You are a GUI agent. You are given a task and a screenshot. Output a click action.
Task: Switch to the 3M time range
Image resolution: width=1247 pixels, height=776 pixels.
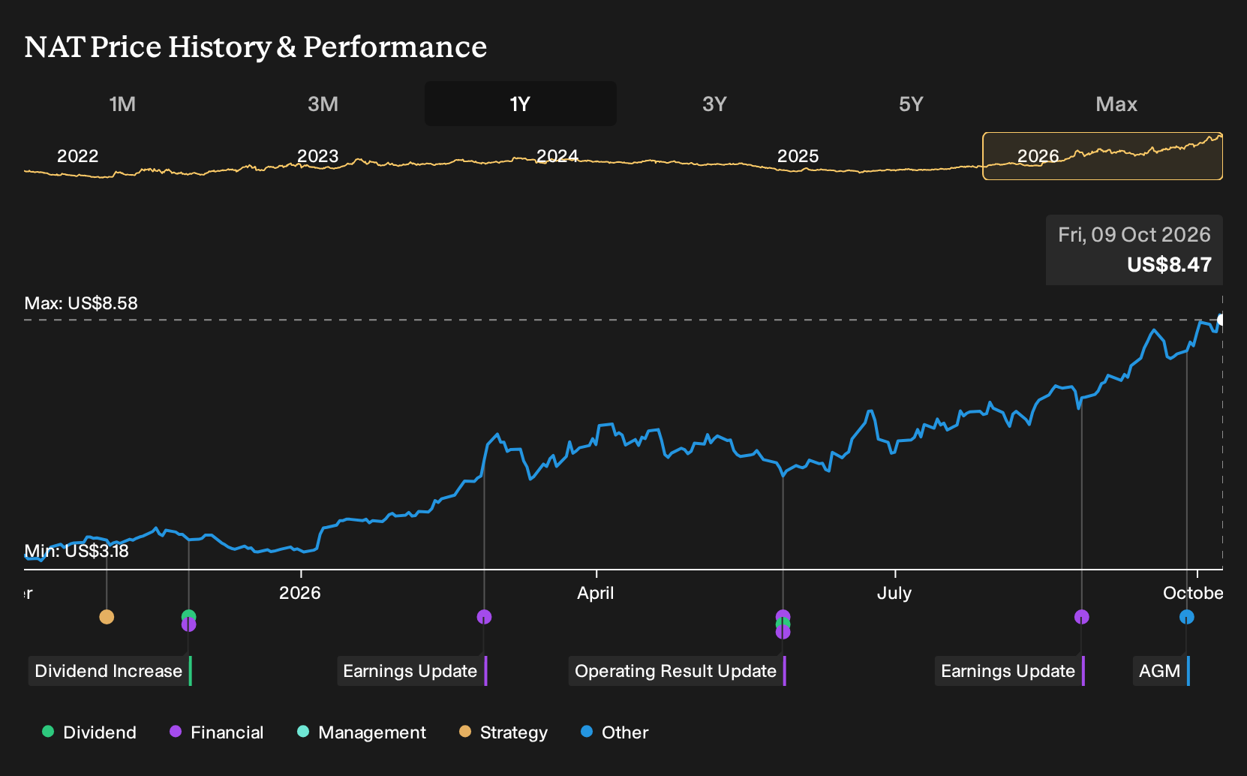[323, 104]
